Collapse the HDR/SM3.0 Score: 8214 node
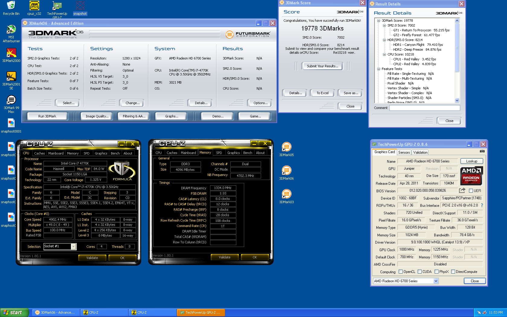The width and height of the screenshot is (507, 317). click(384, 40)
